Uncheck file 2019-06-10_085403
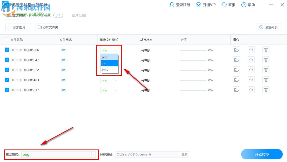The width and height of the screenshot is (287, 162). tap(7, 80)
